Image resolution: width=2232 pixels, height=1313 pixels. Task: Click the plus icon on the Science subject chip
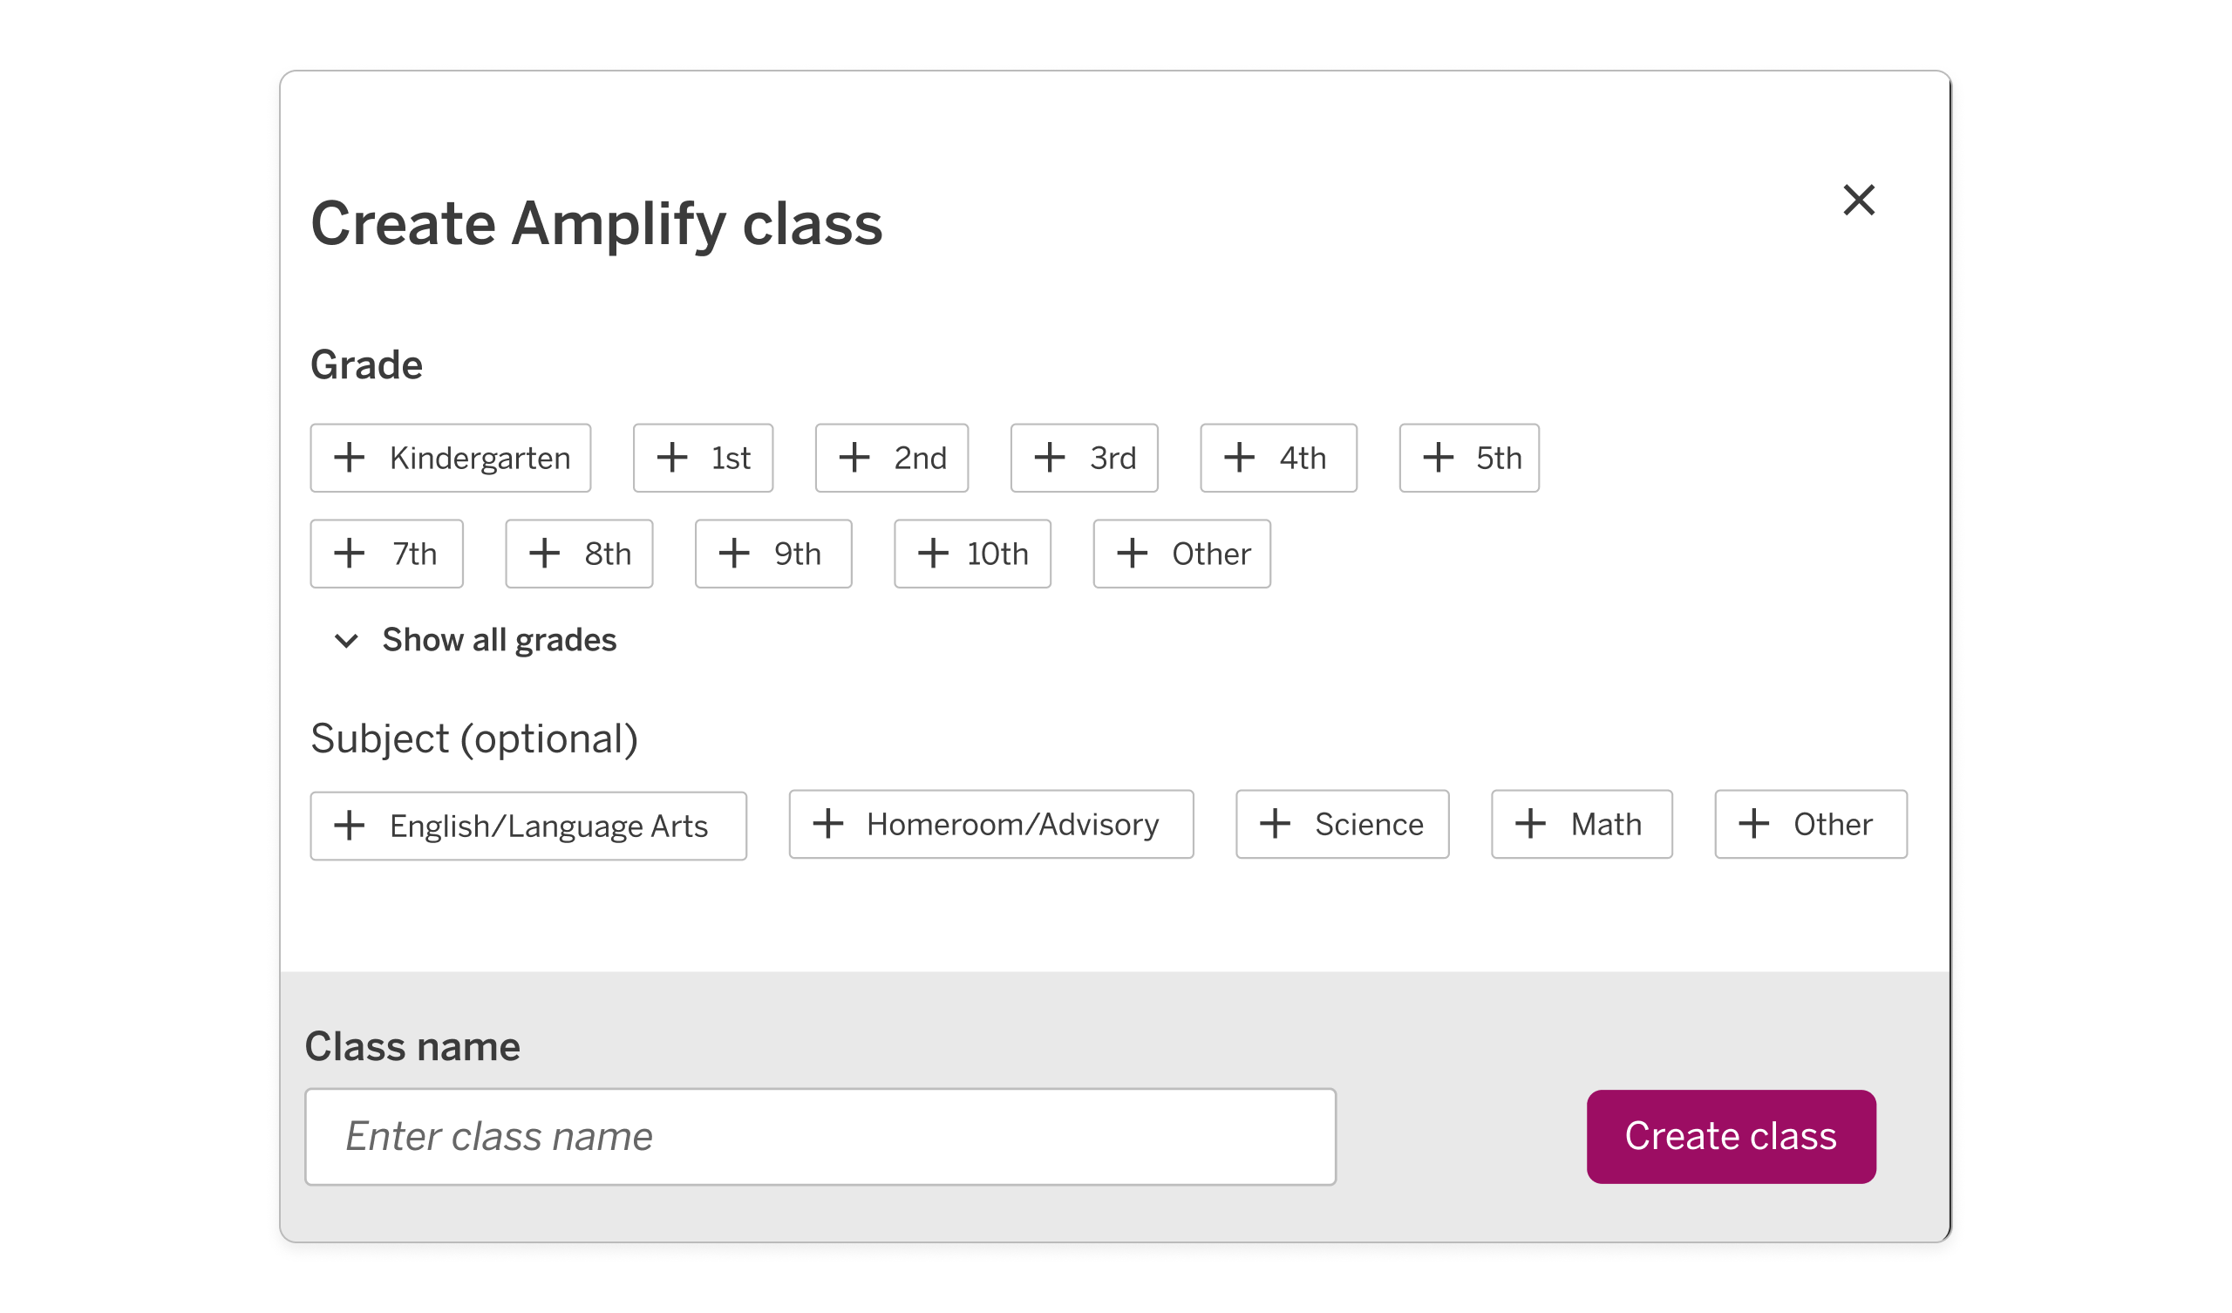[1276, 824]
